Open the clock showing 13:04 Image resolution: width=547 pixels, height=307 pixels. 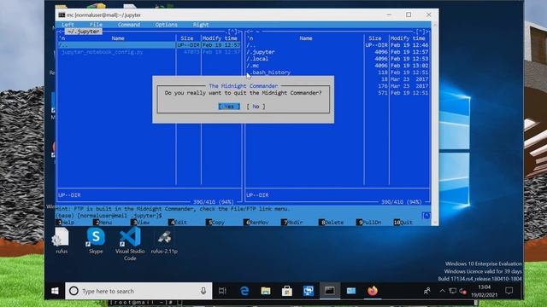tap(485, 291)
